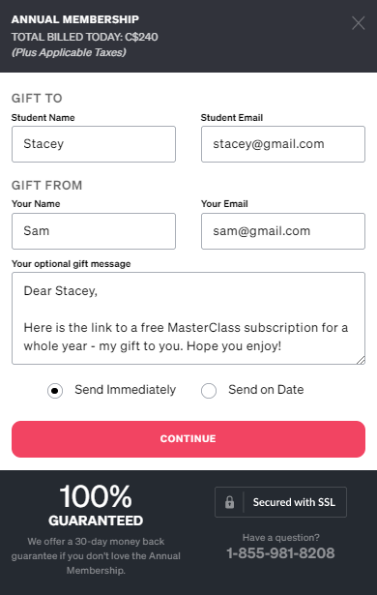The width and height of the screenshot is (377, 595).
Task: Click the 30-day money back guarantee text
Action: click(x=96, y=555)
